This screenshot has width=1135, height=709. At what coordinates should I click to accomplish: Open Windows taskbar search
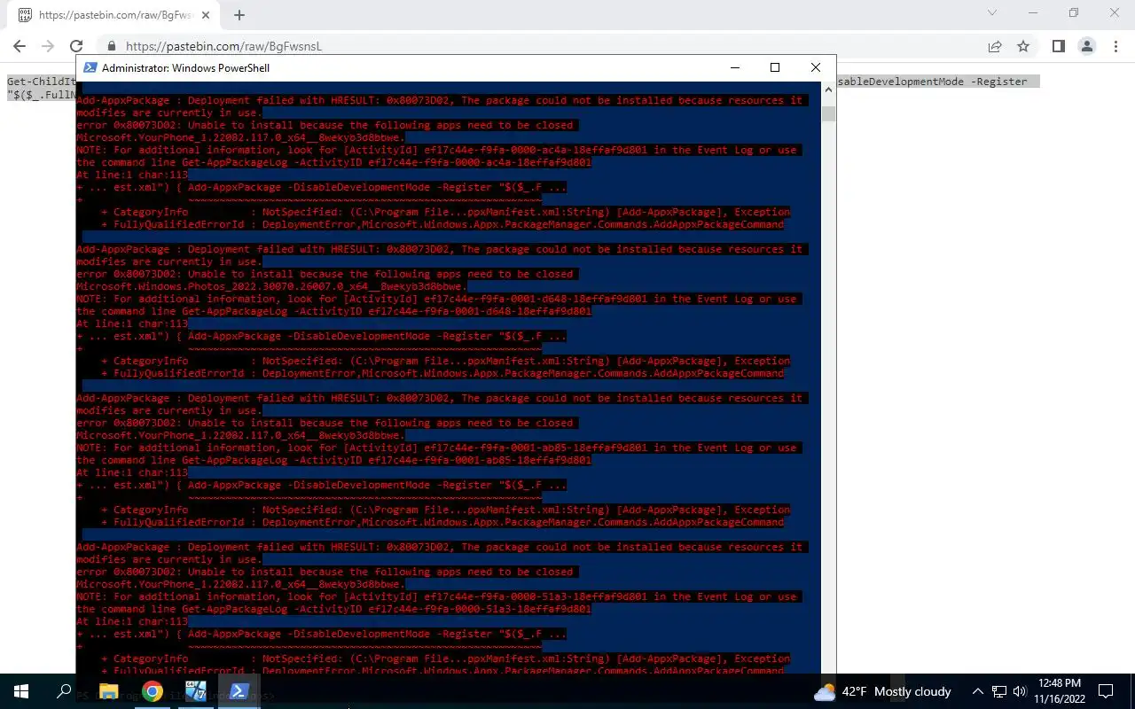[64, 691]
